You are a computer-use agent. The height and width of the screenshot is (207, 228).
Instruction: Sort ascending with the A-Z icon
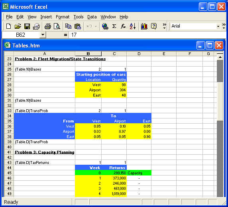tap(132, 26)
